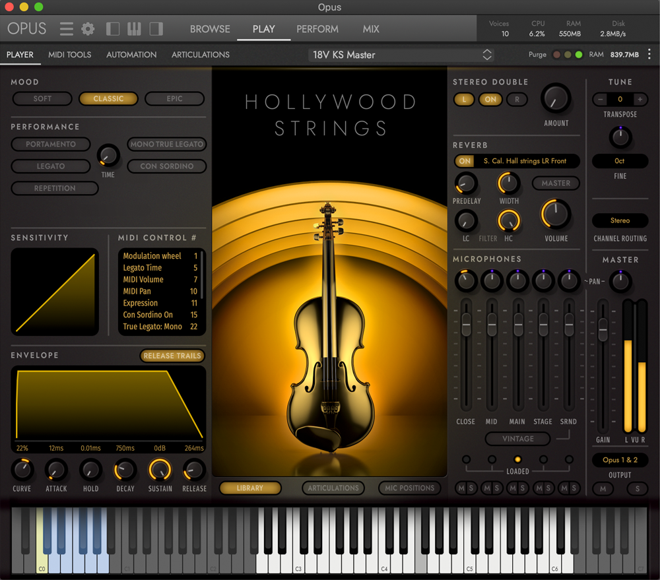Click the three-dot options menu icon

coord(649,55)
